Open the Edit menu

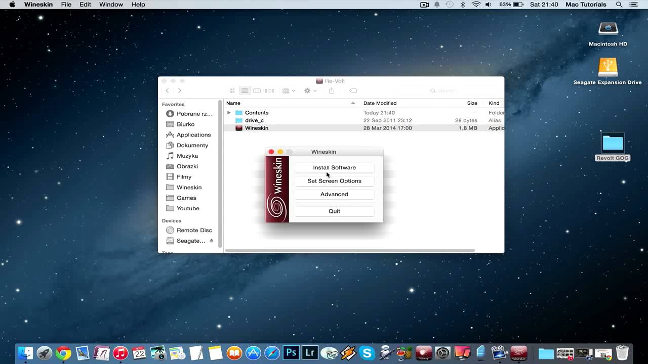tap(85, 5)
